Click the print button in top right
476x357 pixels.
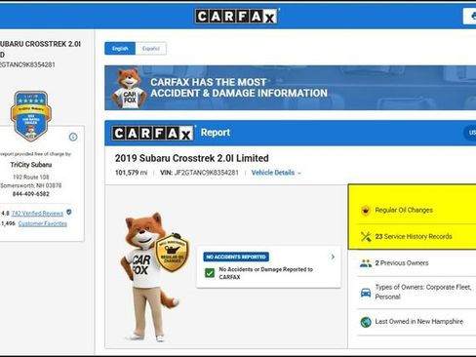tap(470, 17)
